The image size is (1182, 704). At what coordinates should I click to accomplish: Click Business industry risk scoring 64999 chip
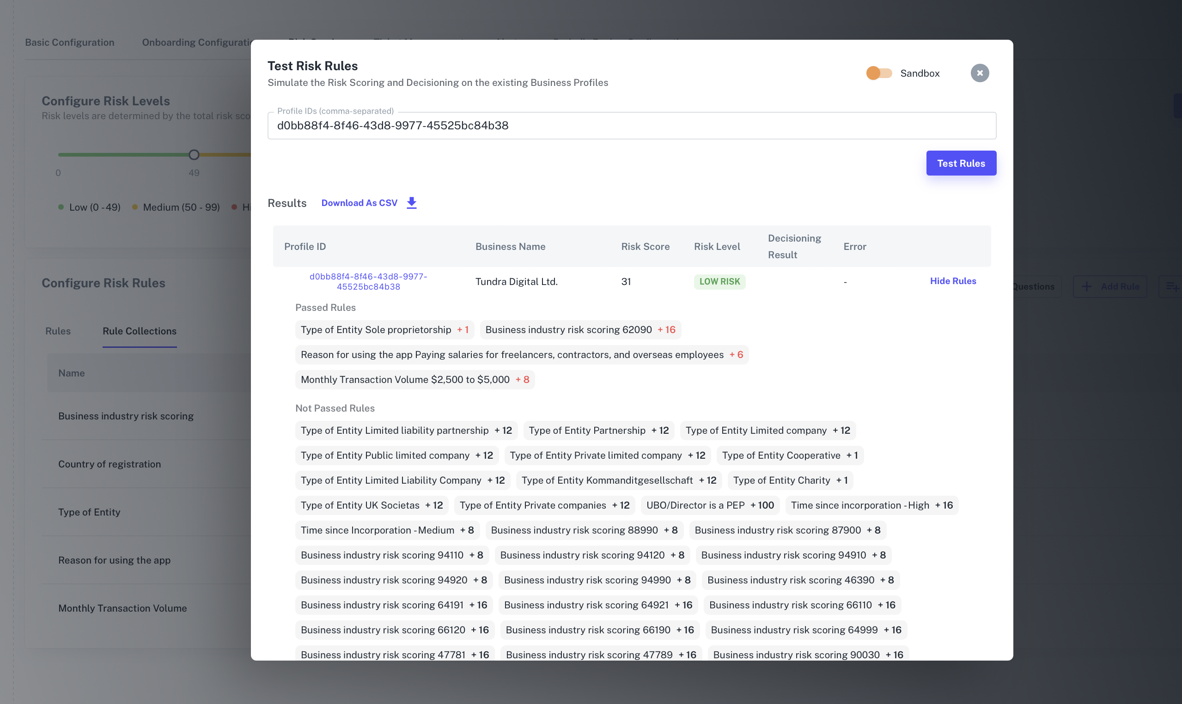point(806,631)
